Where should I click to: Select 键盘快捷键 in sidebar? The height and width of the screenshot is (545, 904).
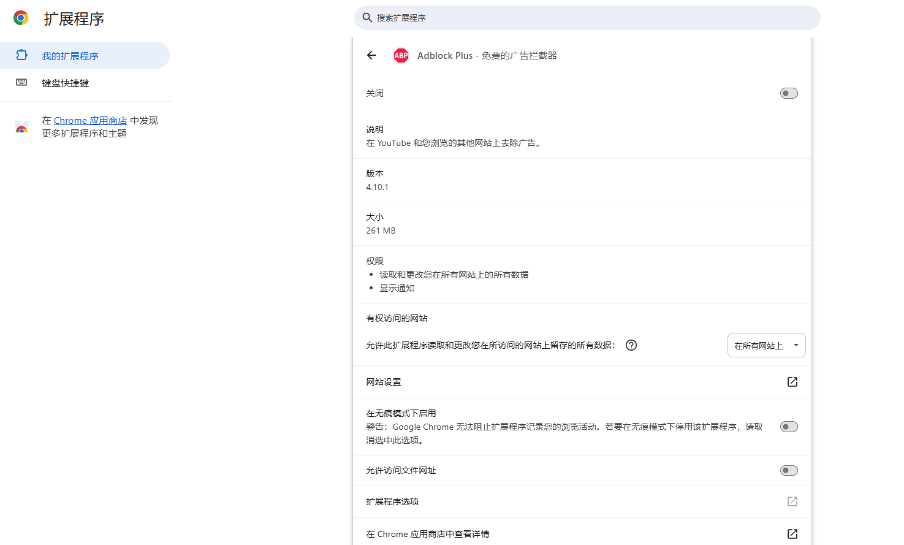pos(85,83)
